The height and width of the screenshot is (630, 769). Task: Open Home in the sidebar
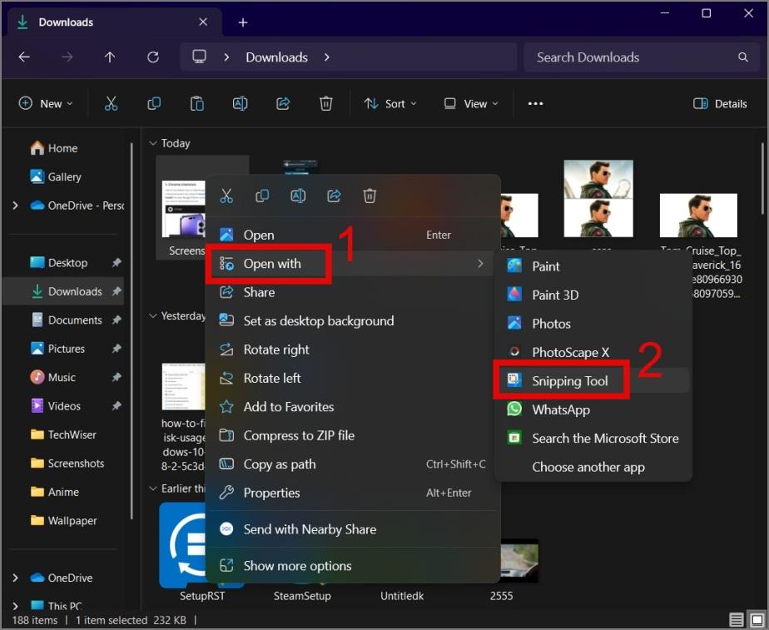click(62, 148)
